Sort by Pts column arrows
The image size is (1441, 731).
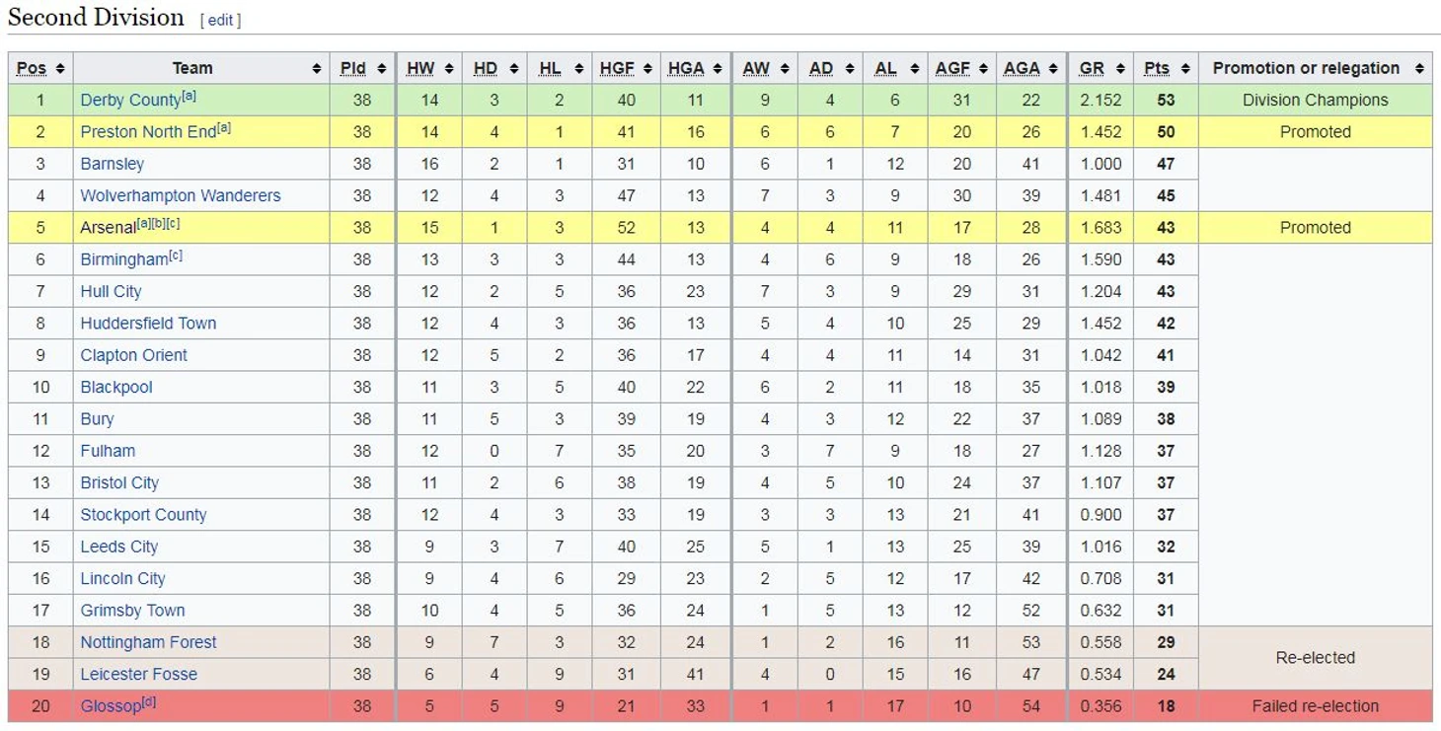[1184, 69]
